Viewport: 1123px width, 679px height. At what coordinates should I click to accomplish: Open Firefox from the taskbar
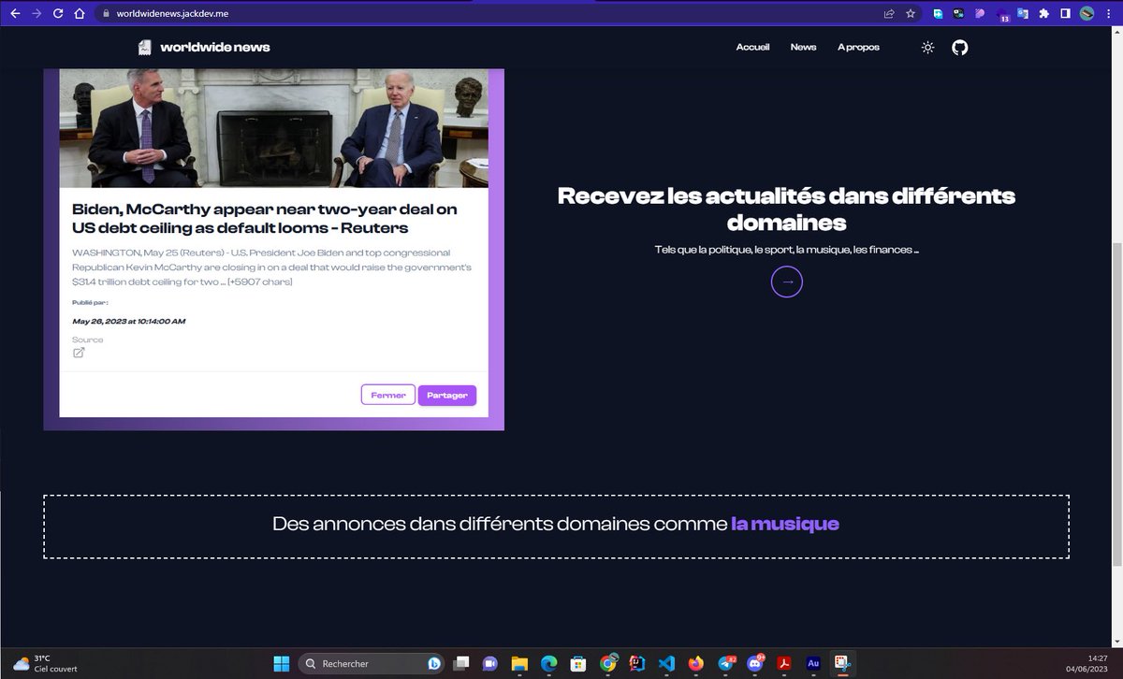tap(695, 664)
